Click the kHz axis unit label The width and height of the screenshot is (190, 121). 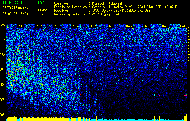[3, 25]
